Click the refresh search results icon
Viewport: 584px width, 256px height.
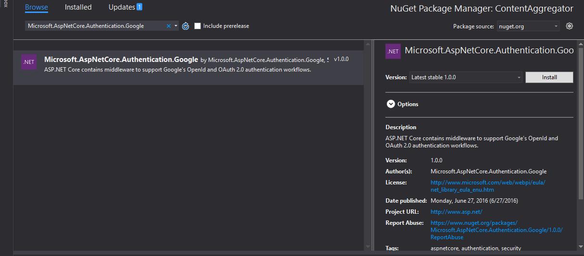[x=186, y=26]
